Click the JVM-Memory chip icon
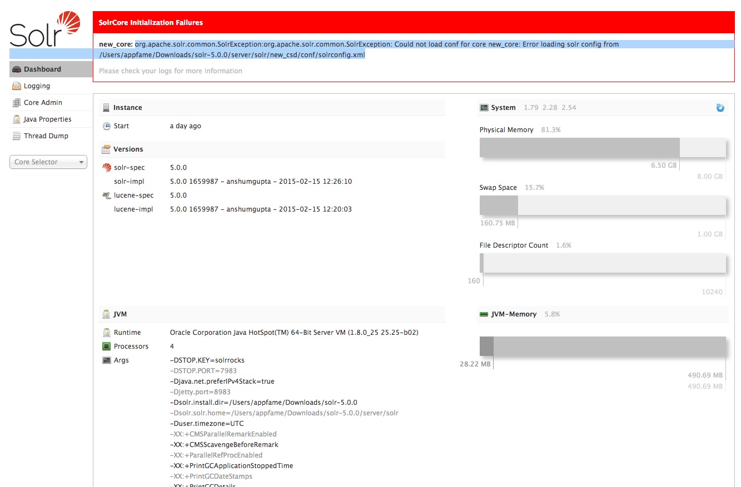The image size is (741, 487). [484, 314]
